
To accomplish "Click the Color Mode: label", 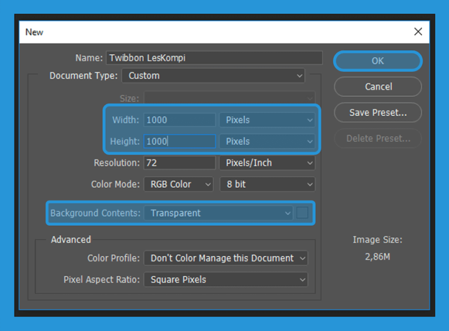I will [115, 184].
